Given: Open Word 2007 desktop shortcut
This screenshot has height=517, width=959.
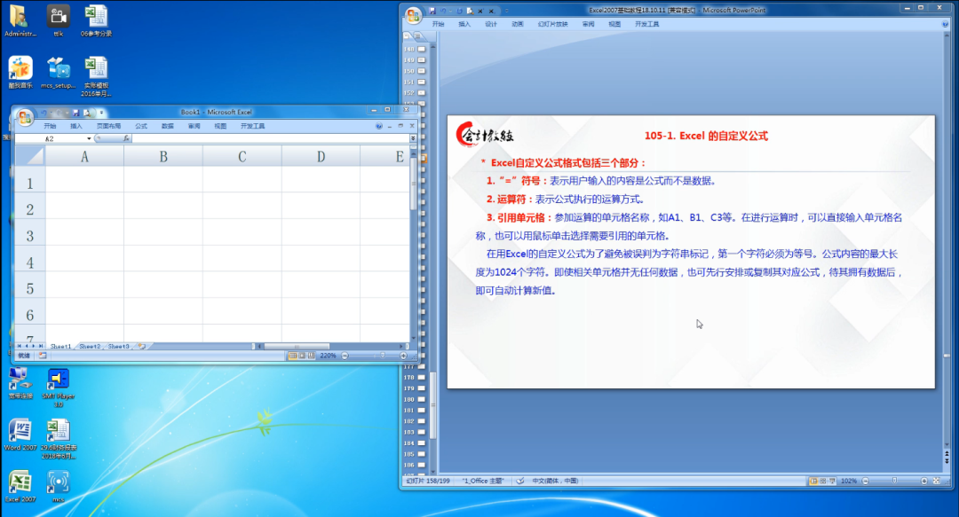Looking at the screenshot, I should 20,435.
